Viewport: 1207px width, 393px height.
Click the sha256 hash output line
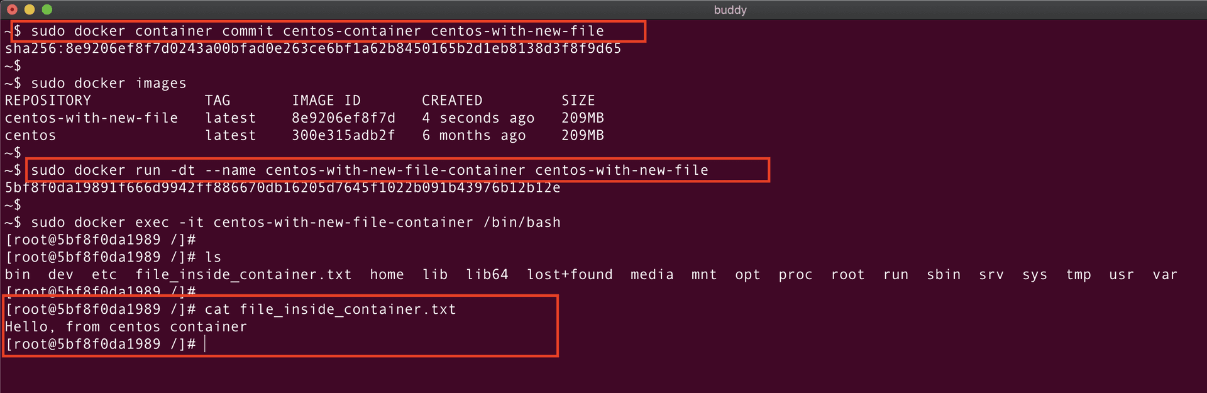point(313,49)
